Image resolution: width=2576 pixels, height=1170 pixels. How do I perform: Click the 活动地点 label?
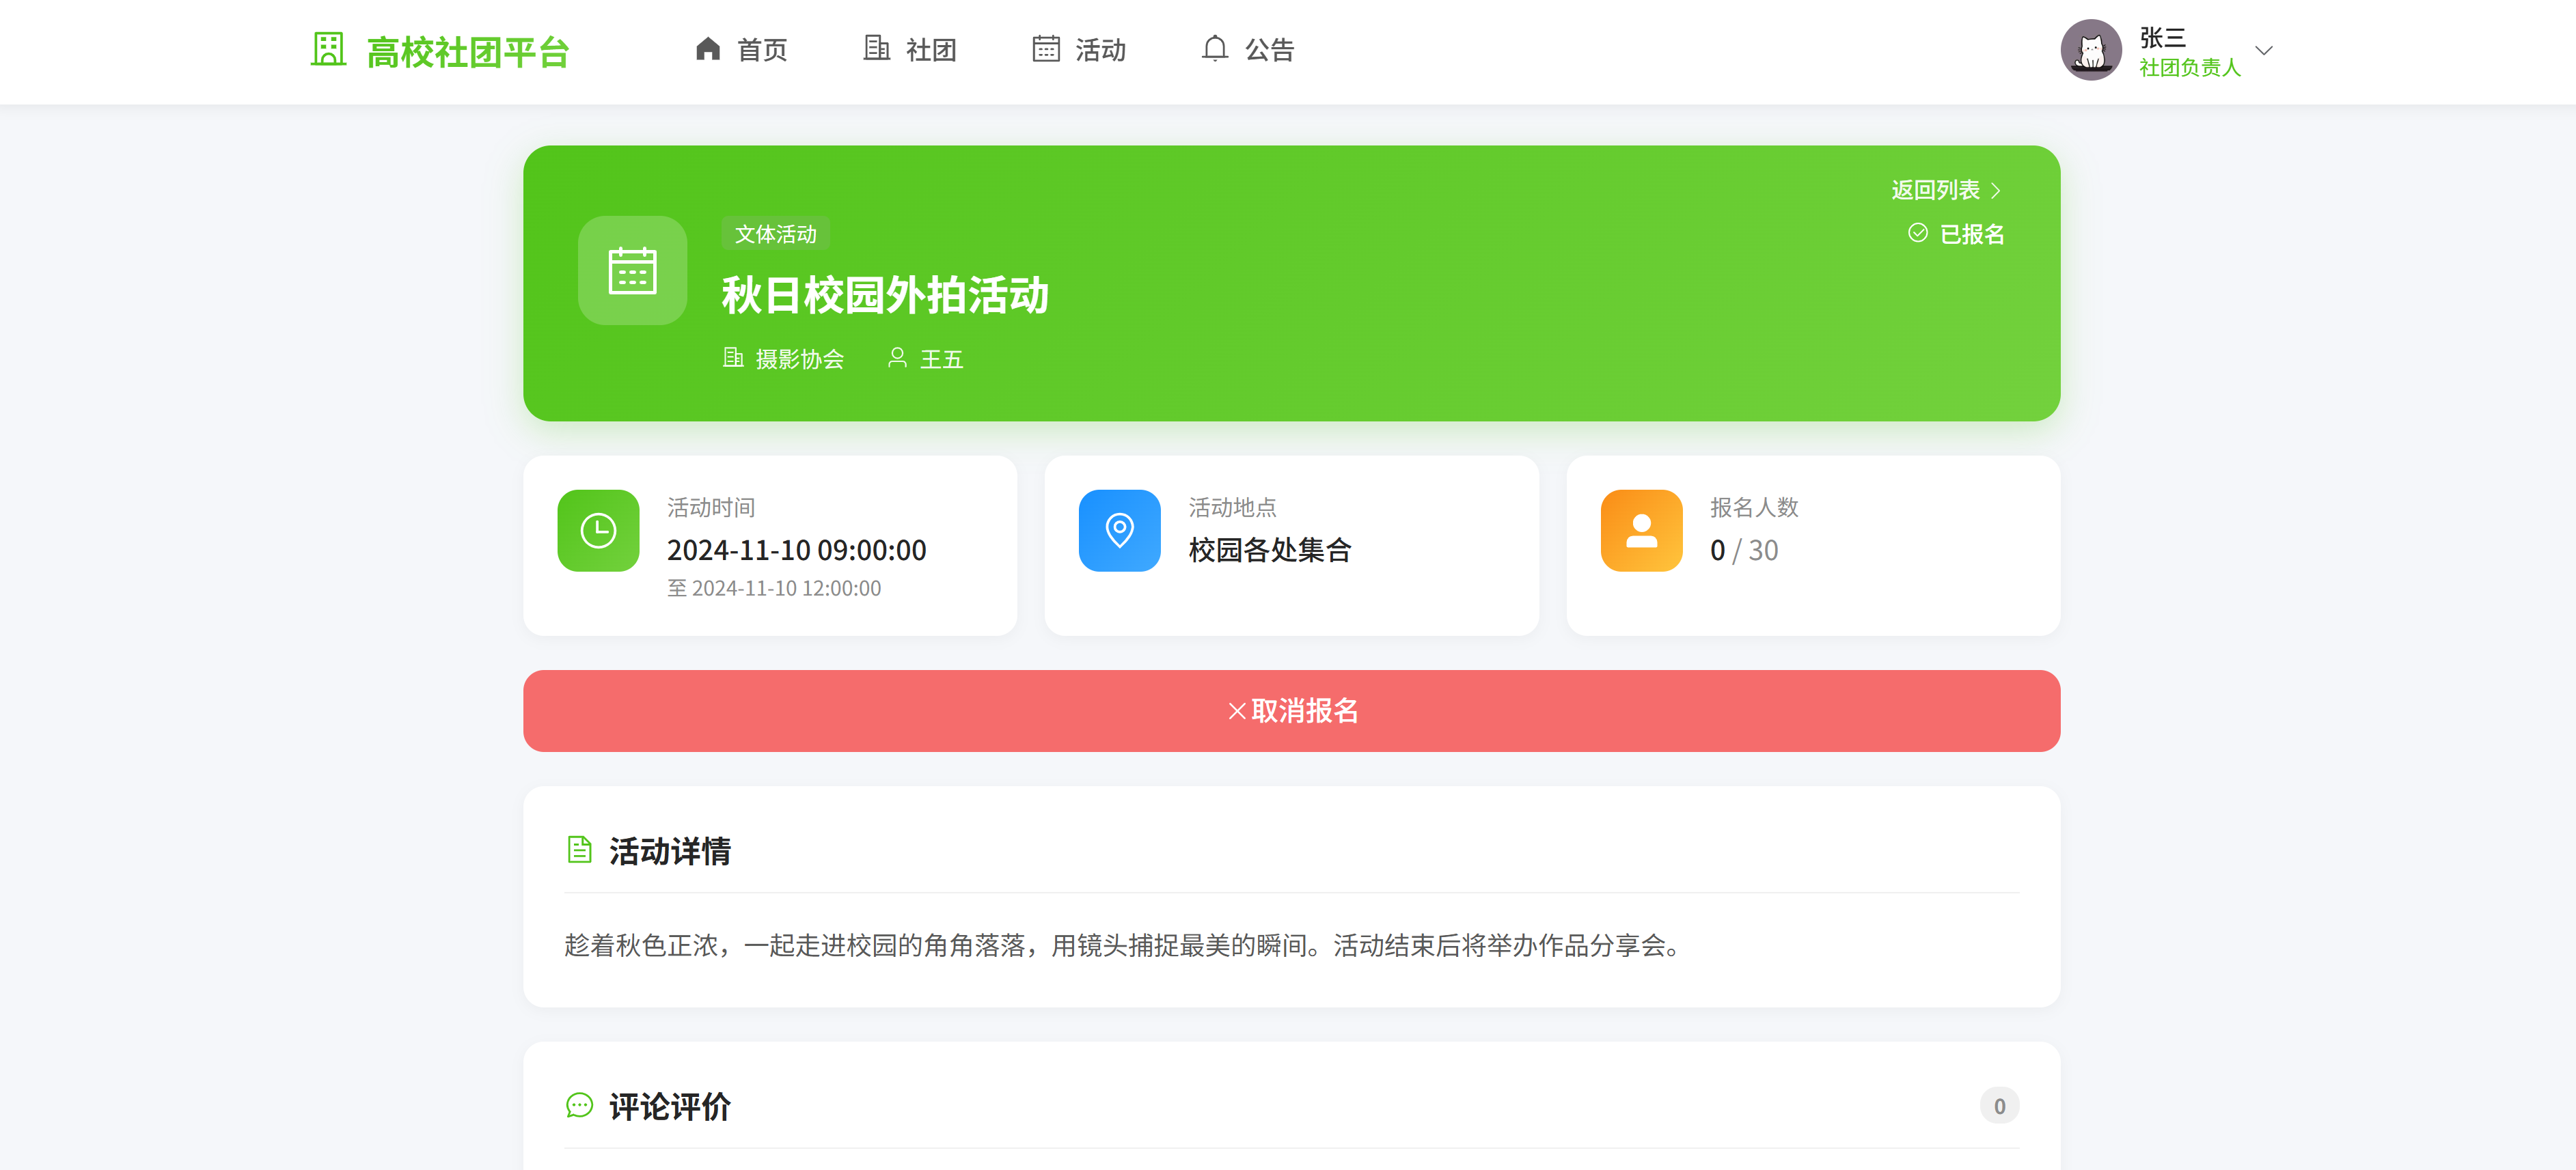click(1233, 507)
